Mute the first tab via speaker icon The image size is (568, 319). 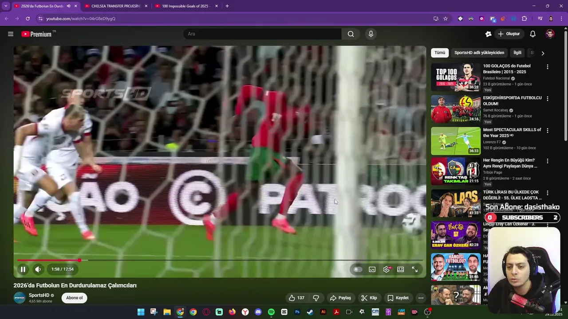(x=68, y=6)
